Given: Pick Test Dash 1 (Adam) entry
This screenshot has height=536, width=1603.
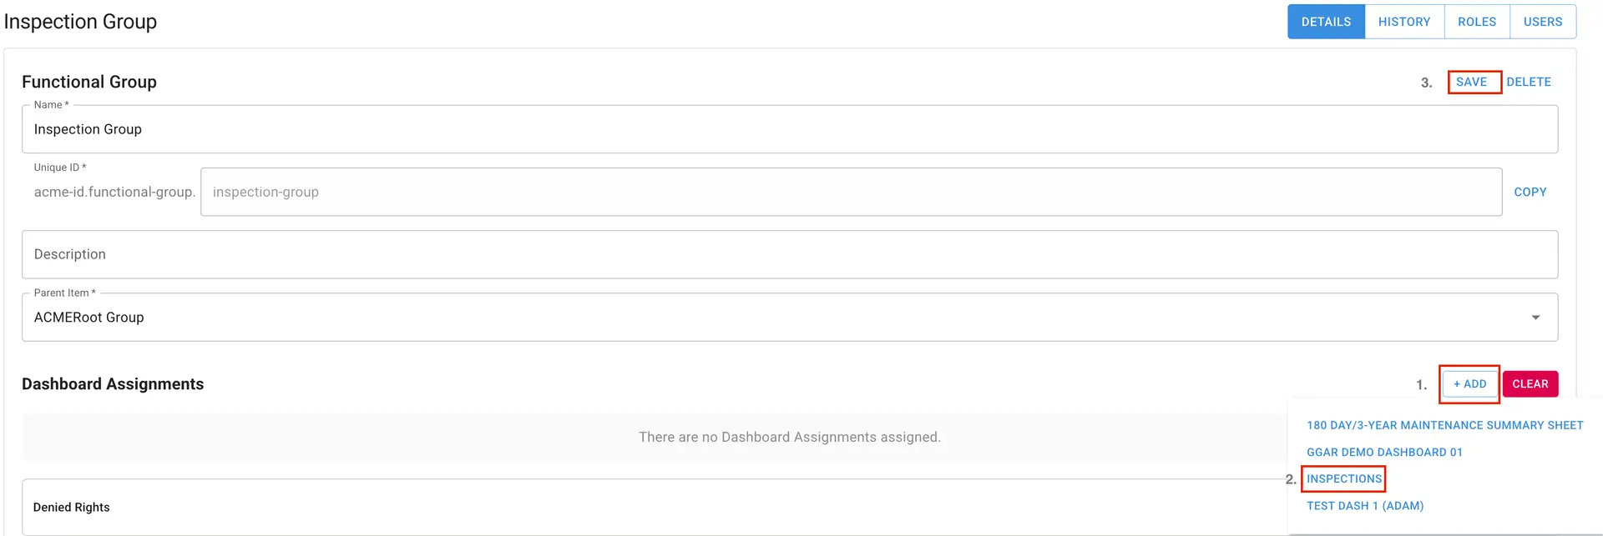Looking at the screenshot, I should click(1364, 505).
